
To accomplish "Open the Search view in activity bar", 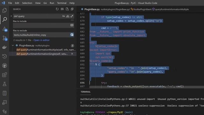I will (4, 19).
